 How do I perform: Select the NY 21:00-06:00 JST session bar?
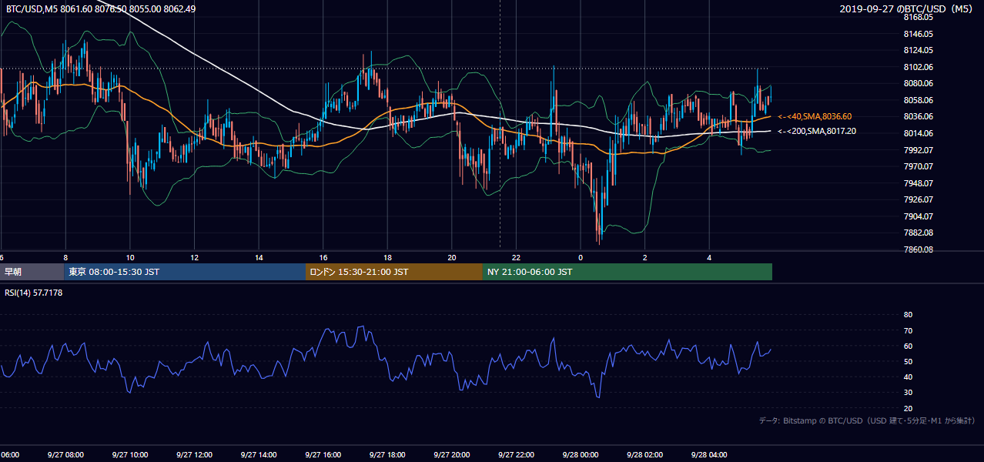pos(627,272)
